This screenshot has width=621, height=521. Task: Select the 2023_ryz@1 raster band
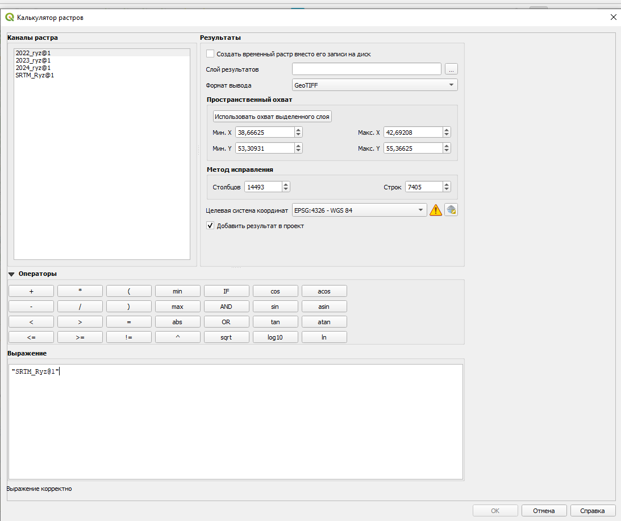click(34, 60)
